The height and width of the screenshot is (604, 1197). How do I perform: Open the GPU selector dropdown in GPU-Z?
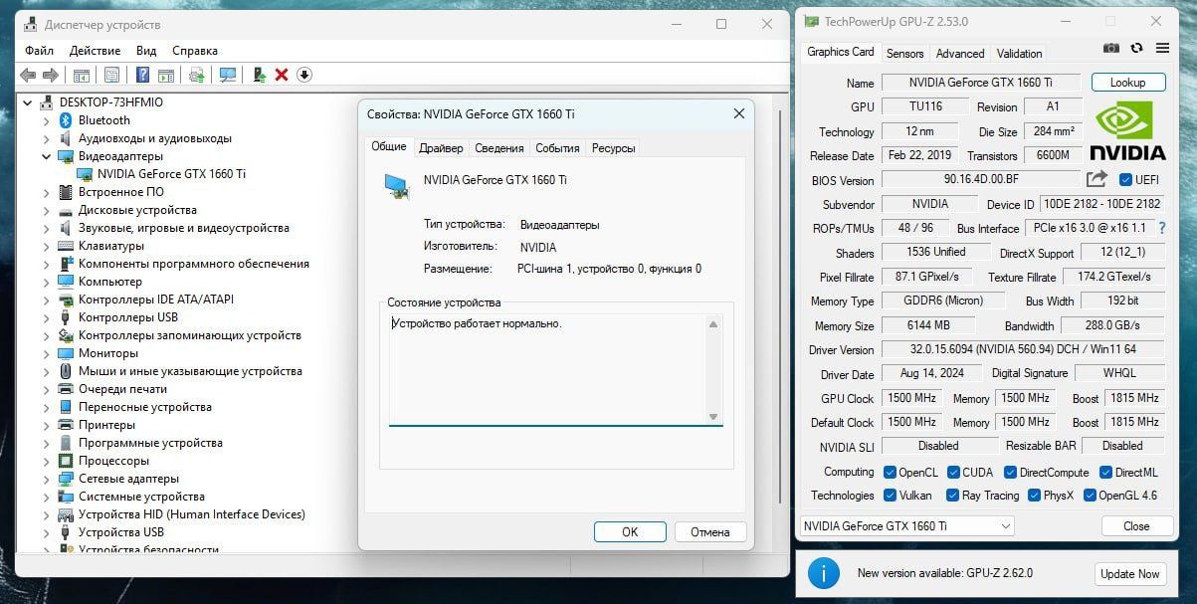[x=906, y=525]
